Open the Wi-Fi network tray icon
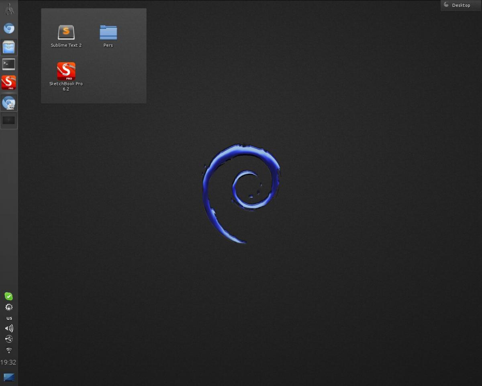Image resolution: width=482 pixels, height=386 pixels. point(9,350)
